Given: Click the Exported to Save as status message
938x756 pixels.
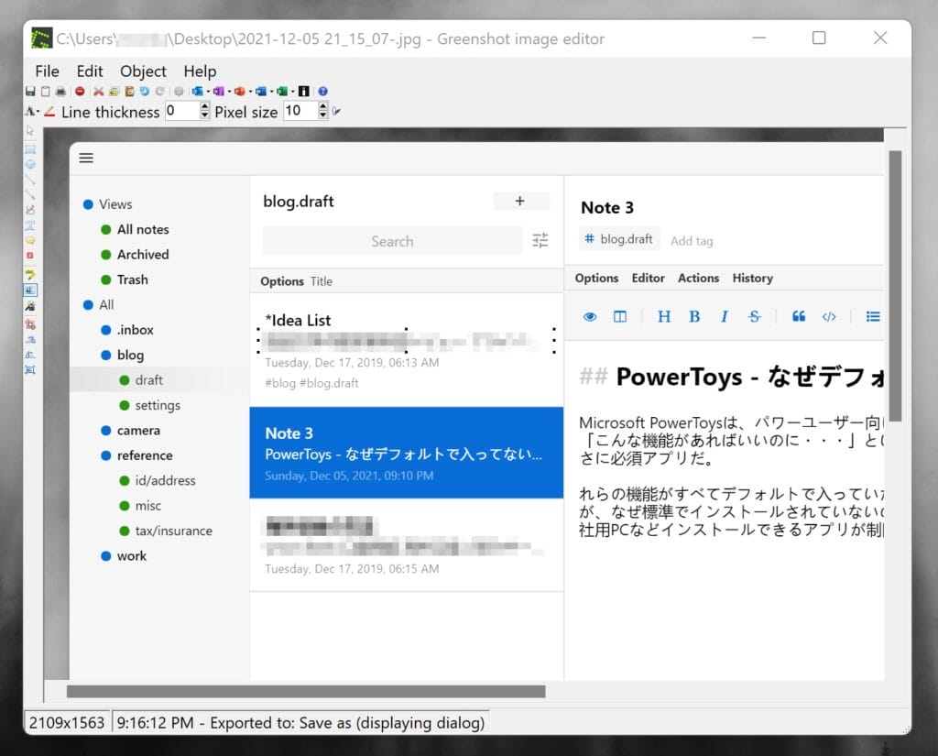Looking at the screenshot, I should pyautogui.click(x=300, y=723).
